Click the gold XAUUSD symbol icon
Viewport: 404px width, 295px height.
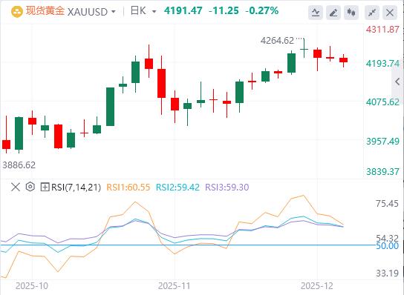click(17, 11)
